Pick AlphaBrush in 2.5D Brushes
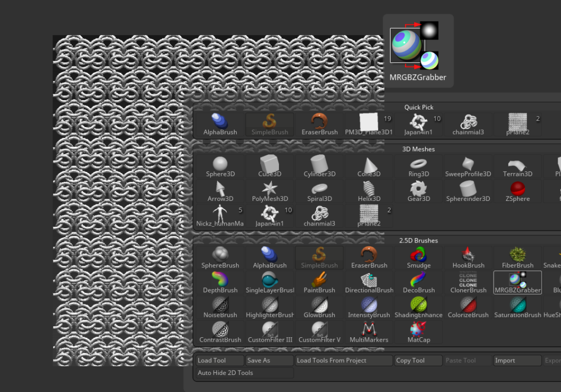Screen dimensions: 561x392 (270, 258)
